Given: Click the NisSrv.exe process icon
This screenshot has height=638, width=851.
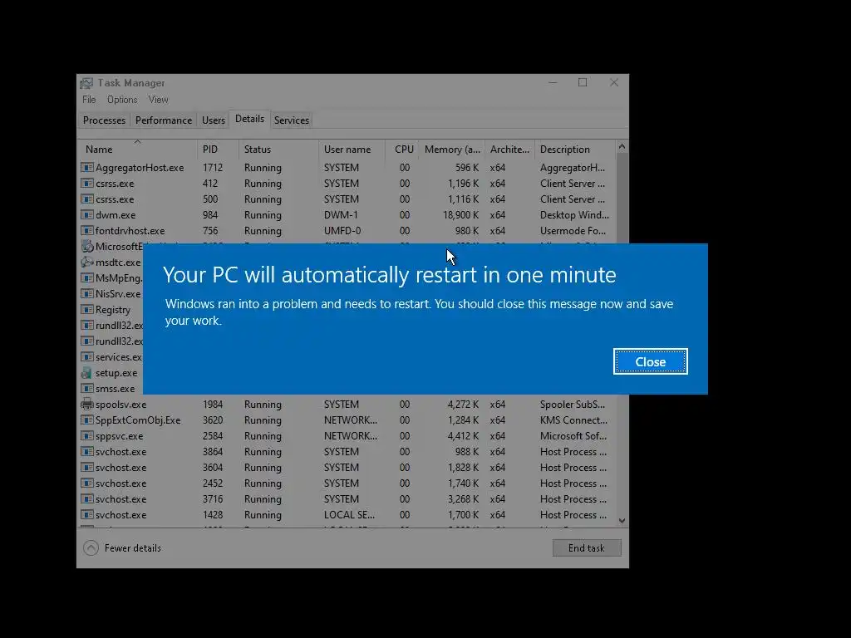Looking at the screenshot, I should coord(86,293).
